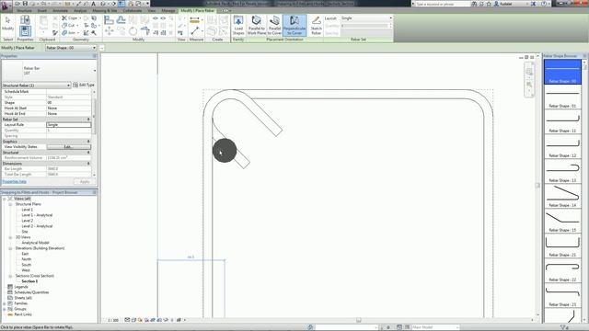
Task: Open the Rebar Bar type selector dropdown
Action: click(x=49, y=71)
